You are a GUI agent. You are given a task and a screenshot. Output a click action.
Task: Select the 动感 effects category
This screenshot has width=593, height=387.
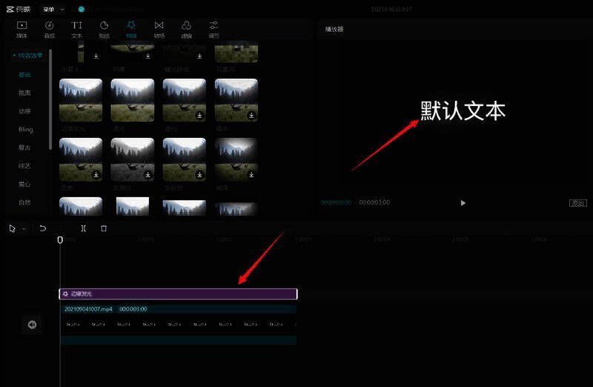click(24, 111)
